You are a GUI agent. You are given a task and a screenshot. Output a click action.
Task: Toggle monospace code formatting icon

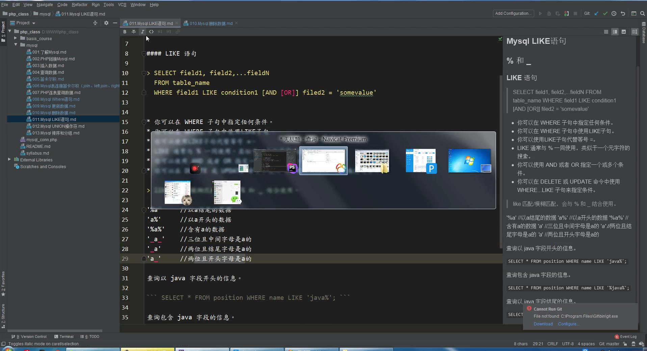[151, 32]
